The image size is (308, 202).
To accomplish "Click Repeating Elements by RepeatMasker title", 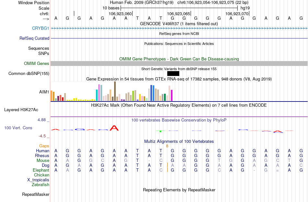I will 179,190.
